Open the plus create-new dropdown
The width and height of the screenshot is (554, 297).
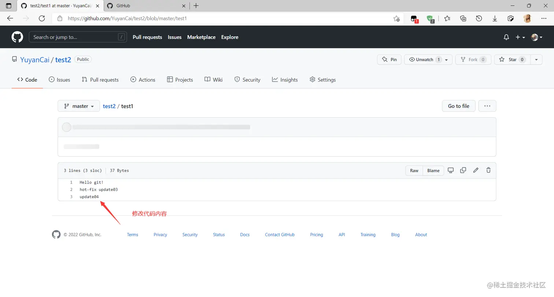coord(520,37)
